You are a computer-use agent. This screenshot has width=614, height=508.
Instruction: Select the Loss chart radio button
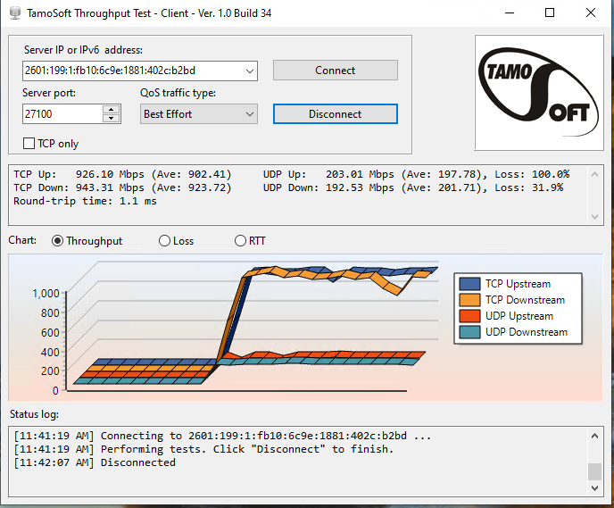pyautogui.click(x=164, y=240)
